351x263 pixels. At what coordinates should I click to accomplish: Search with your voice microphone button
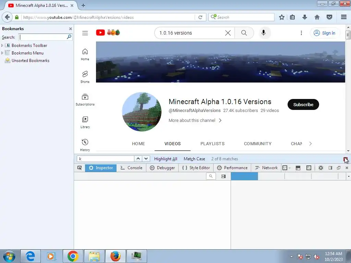(x=264, y=33)
